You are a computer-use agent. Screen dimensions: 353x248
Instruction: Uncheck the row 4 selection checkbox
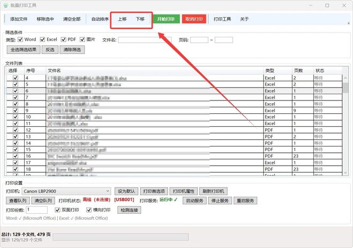(16, 78)
